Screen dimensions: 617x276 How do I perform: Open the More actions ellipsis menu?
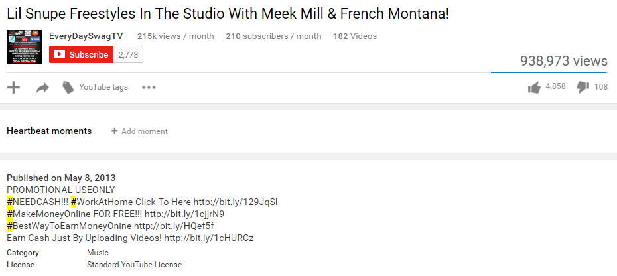pyautogui.click(x=149, y=87)
